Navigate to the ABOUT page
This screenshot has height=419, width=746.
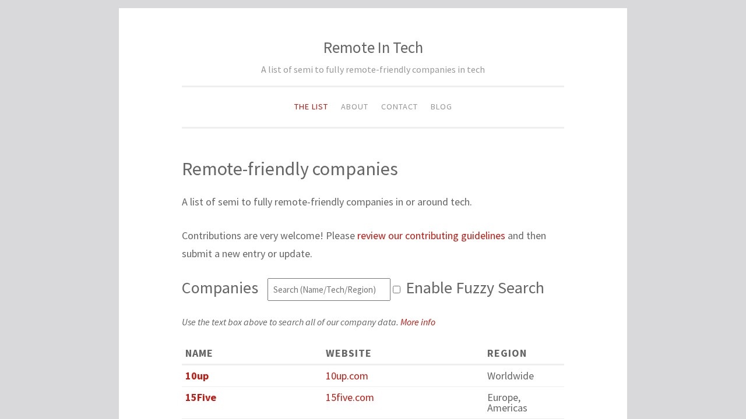point(354,106)
